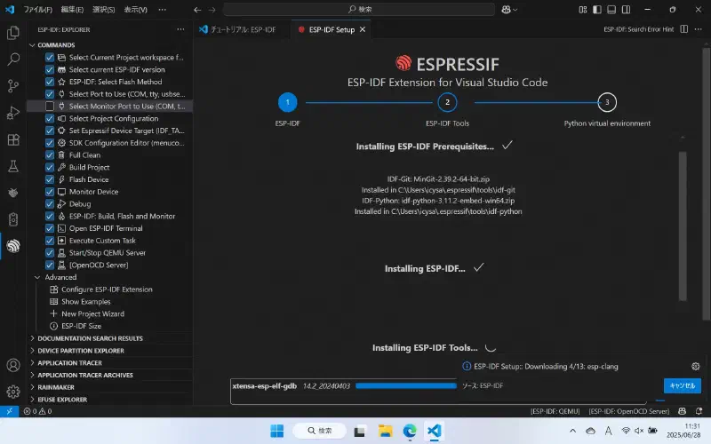Open the Extensions view icon
The height and width of the screenshot is (444, 711).
pyautogui.click(x=13, y=139)
